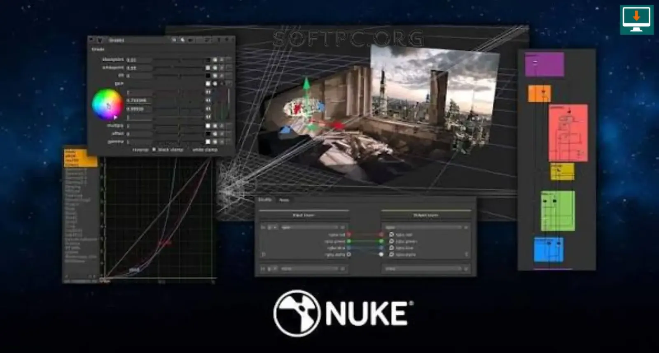Collapse the Grade properties panel arrow
The width and height of the screenshot is (659, 353).
(x=91, y=39)
